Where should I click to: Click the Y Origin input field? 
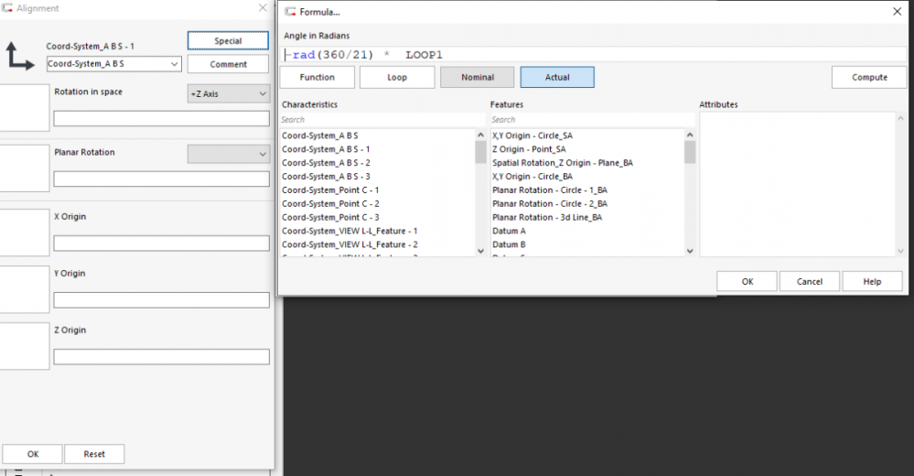click(161, 300)
